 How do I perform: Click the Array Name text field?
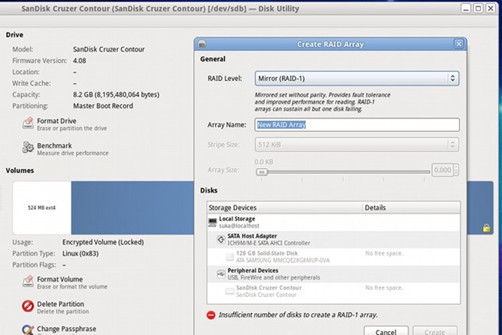(x=357, y=125)
